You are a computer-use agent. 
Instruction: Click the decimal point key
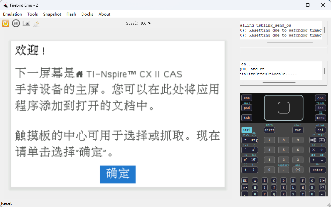pyautogui.click(x=284, y=170)
